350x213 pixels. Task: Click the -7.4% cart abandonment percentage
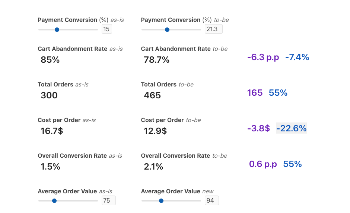297,57
